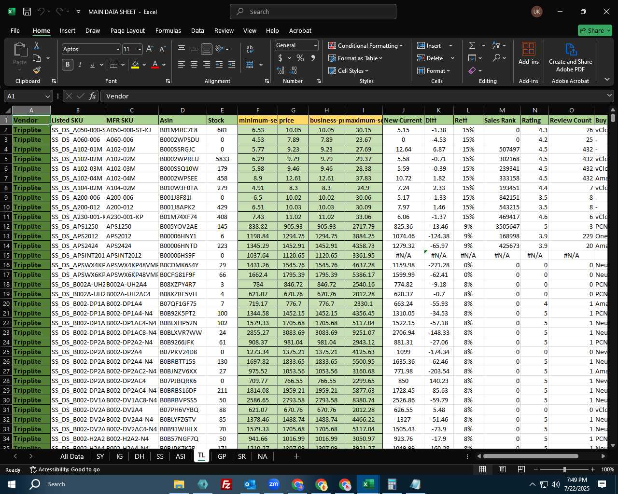The image size is (618, 494).
Task: Click the Insert cells button
Action: (429, 45)
